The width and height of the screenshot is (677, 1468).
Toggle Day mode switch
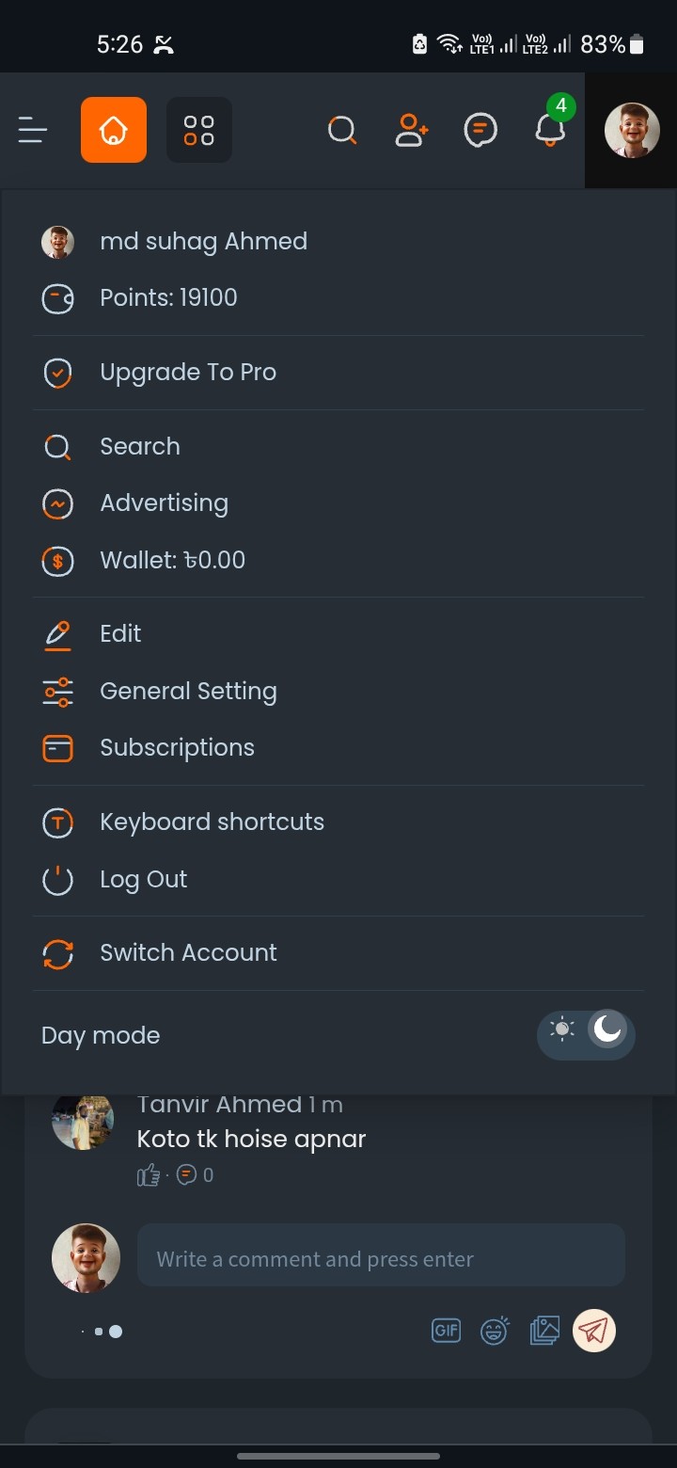tap(586, 1034)
